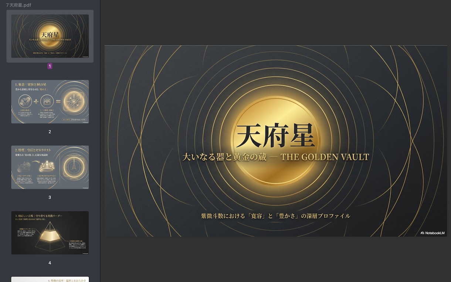Viewport: 451px width, 282px height.
Task: Go to page 4 thumbnail with pyramid
Action: pyautogui.click(x=50, y=233)
